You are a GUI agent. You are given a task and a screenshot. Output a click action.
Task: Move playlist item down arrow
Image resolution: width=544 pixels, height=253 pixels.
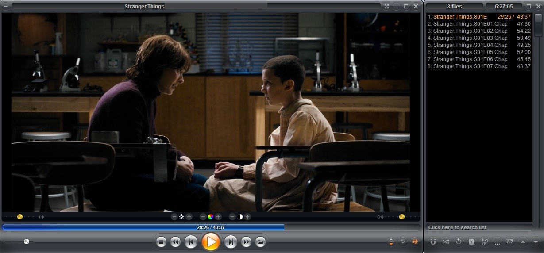pyautogui.click(x=536, y=242)
